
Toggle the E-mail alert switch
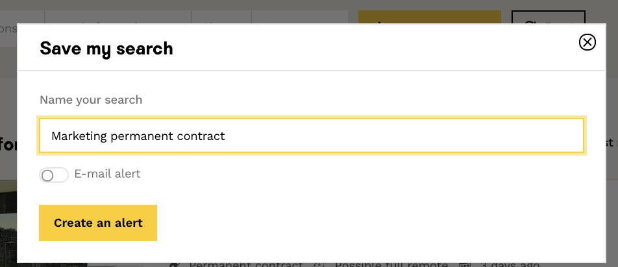(54, 175)
